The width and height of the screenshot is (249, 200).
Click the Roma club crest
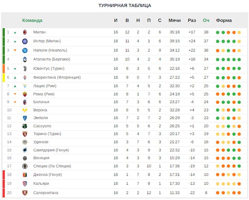coord(25,94)
